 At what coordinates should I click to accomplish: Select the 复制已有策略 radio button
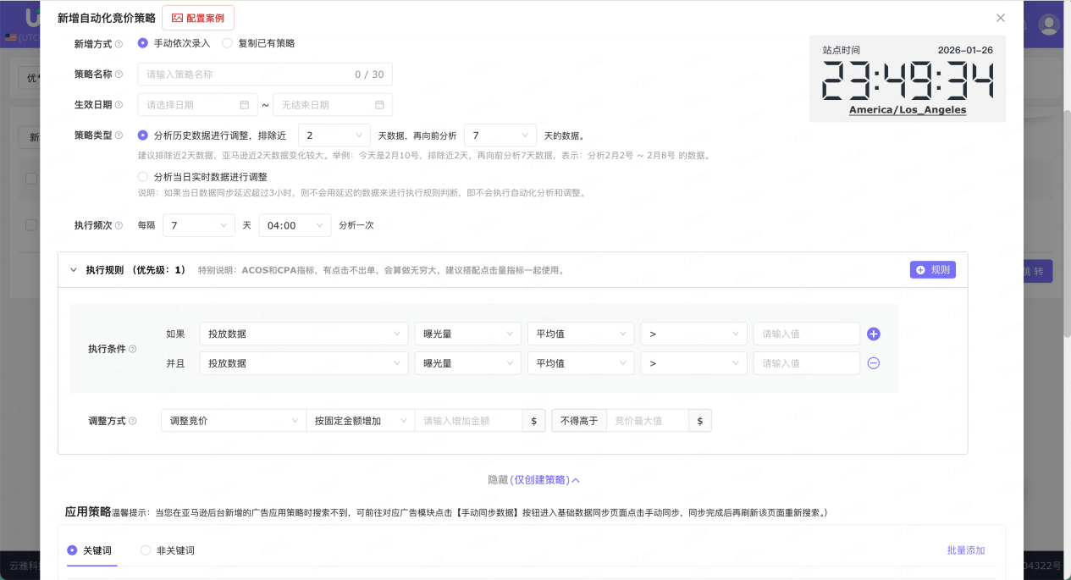click(x=226, y=41)
